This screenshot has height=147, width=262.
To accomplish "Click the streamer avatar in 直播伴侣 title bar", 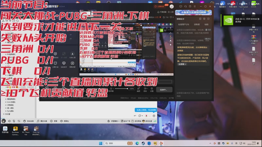I will pos(172,7).
